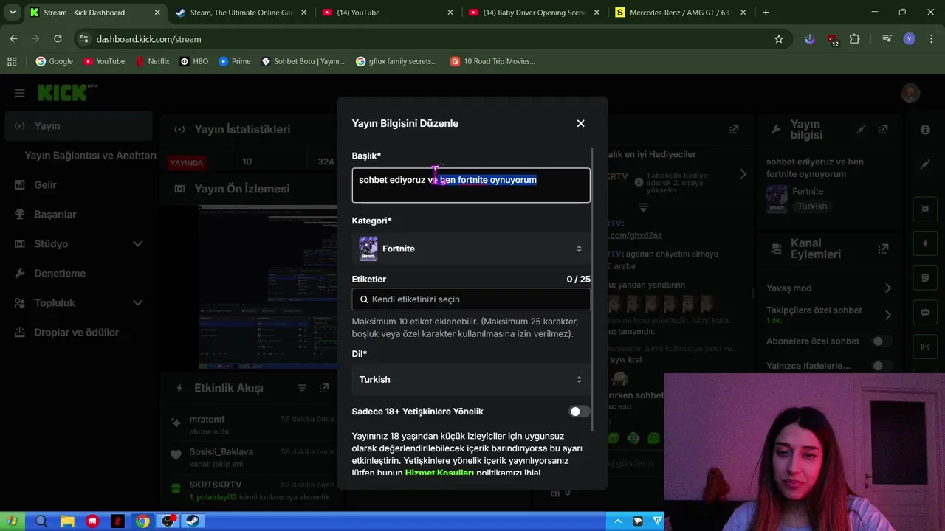Click the stream preview icon in right rail
The width and height of the screenshot is (945, 531).
[x=925, y=209]
